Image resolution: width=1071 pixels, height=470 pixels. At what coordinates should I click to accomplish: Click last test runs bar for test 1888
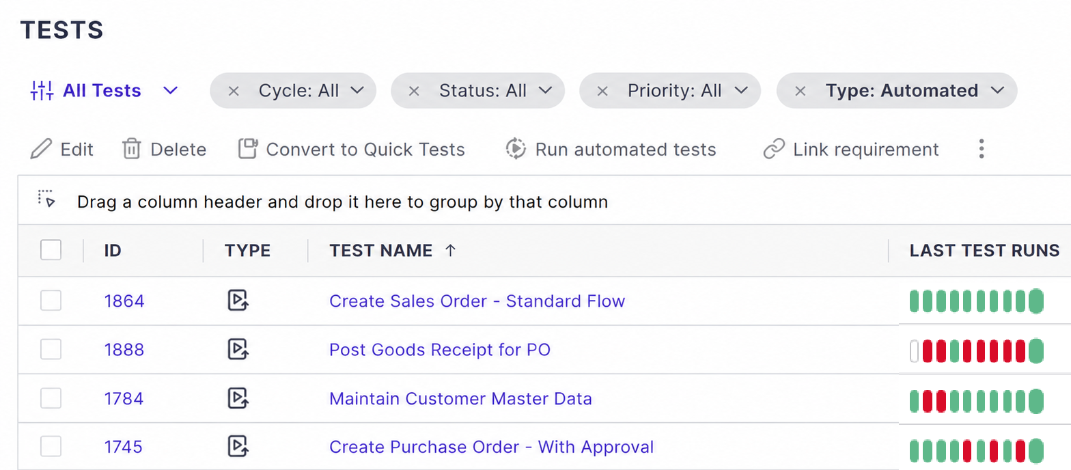(x=977, y=350)
